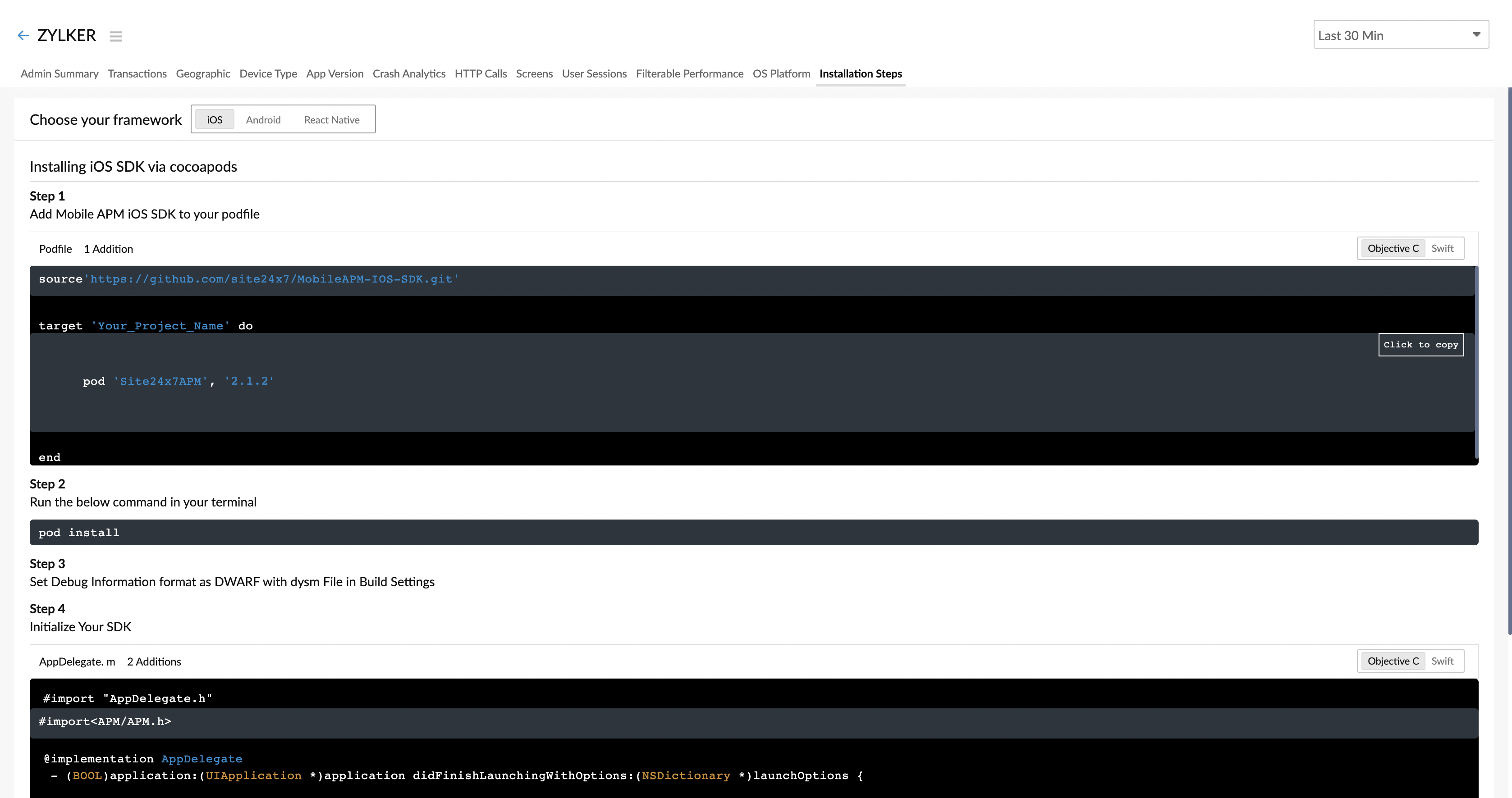Select the iOS framework option
The height and width of the screenshot is (798, 1512).
(x=214, y=120)
